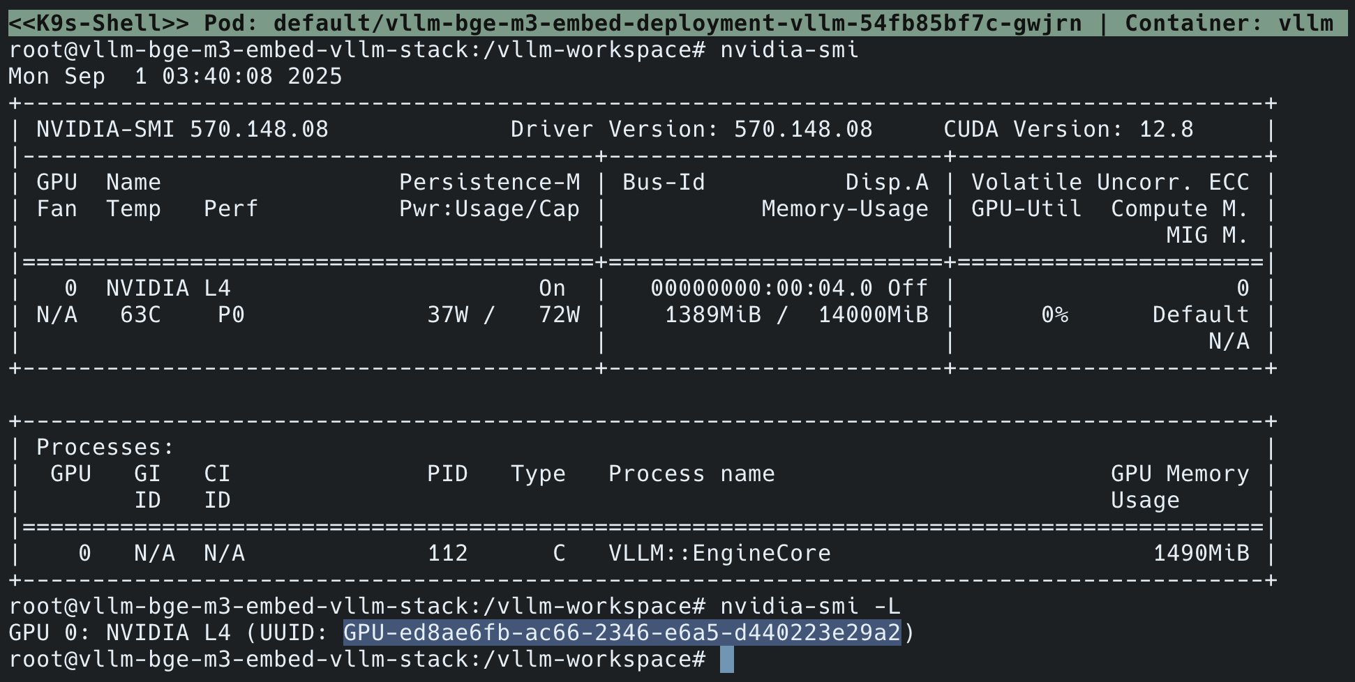Click the 'Disp.A' column header

[887, 183]
